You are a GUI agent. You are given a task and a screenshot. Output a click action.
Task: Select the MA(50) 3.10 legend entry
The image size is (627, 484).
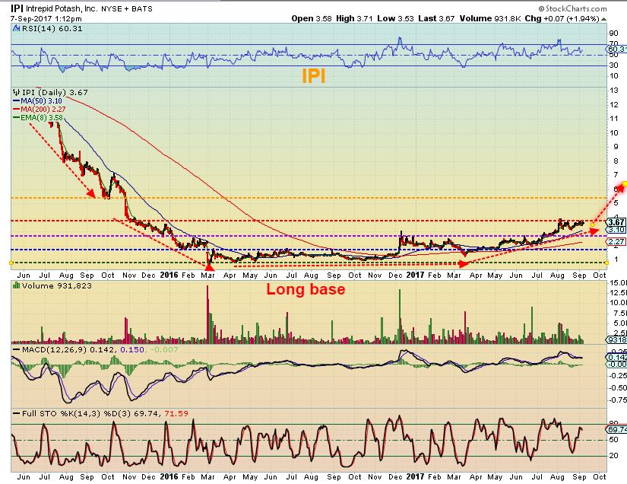point(41,101)
